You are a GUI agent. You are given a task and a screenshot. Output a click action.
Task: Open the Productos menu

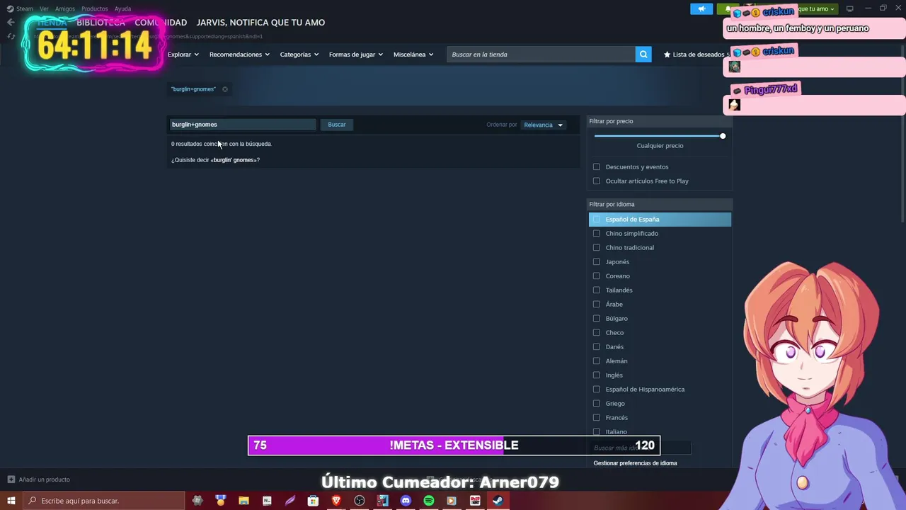point(95,8)
